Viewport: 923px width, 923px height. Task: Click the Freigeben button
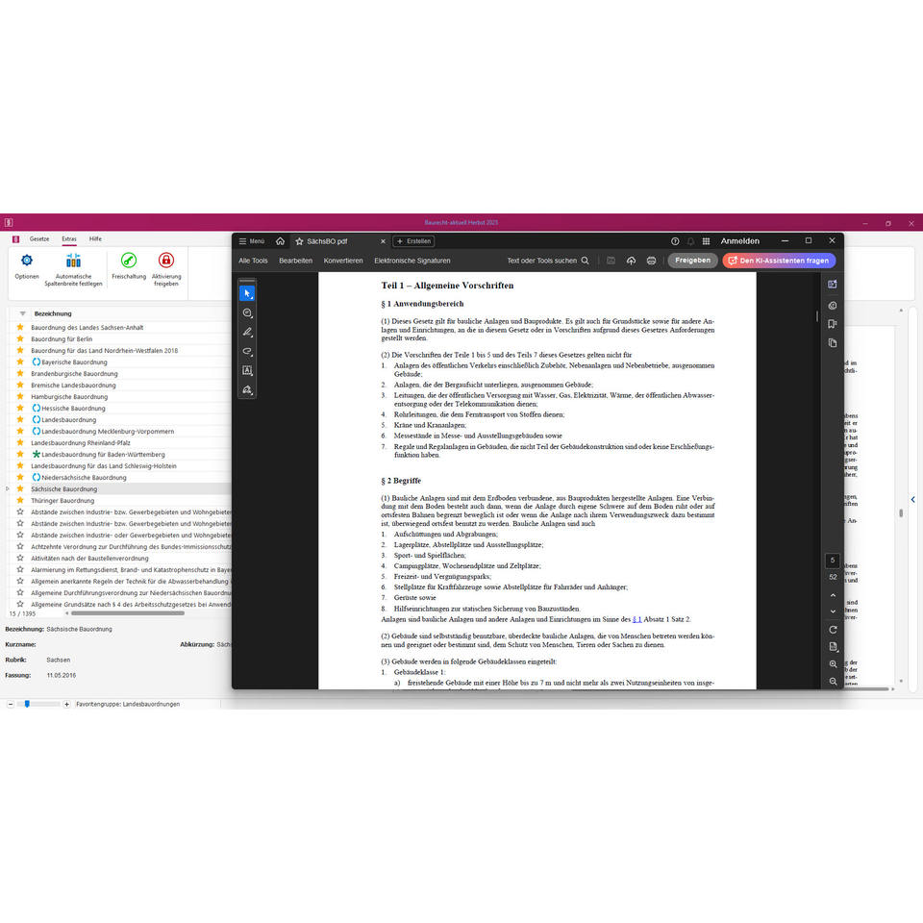pyautogui.click(x=692, y=261)
